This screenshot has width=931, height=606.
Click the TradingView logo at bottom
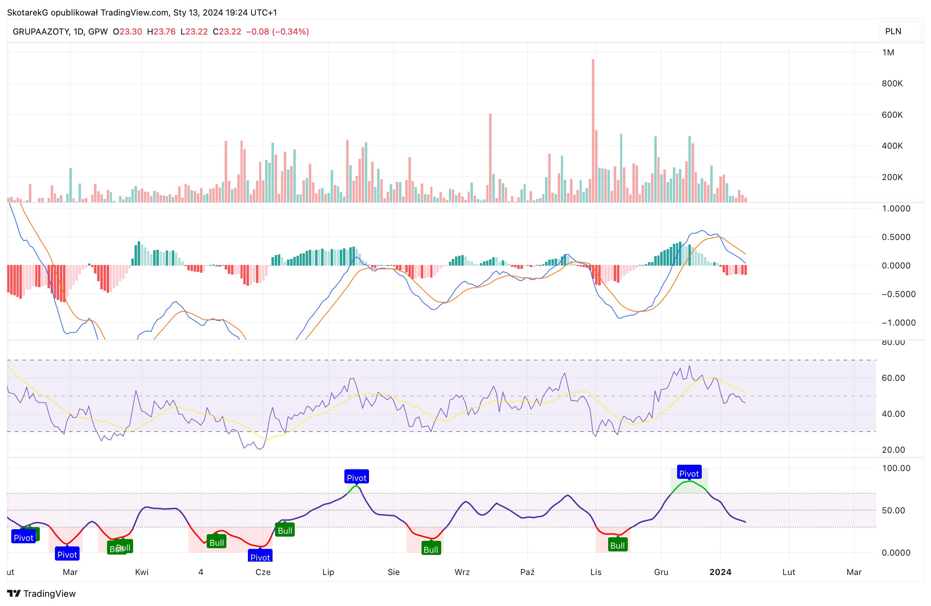pos(42,593)
